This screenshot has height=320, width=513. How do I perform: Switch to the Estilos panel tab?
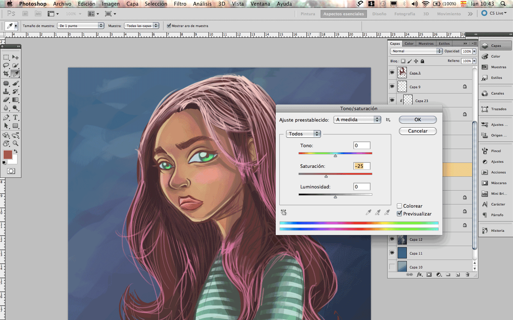[x=444, y=43]
